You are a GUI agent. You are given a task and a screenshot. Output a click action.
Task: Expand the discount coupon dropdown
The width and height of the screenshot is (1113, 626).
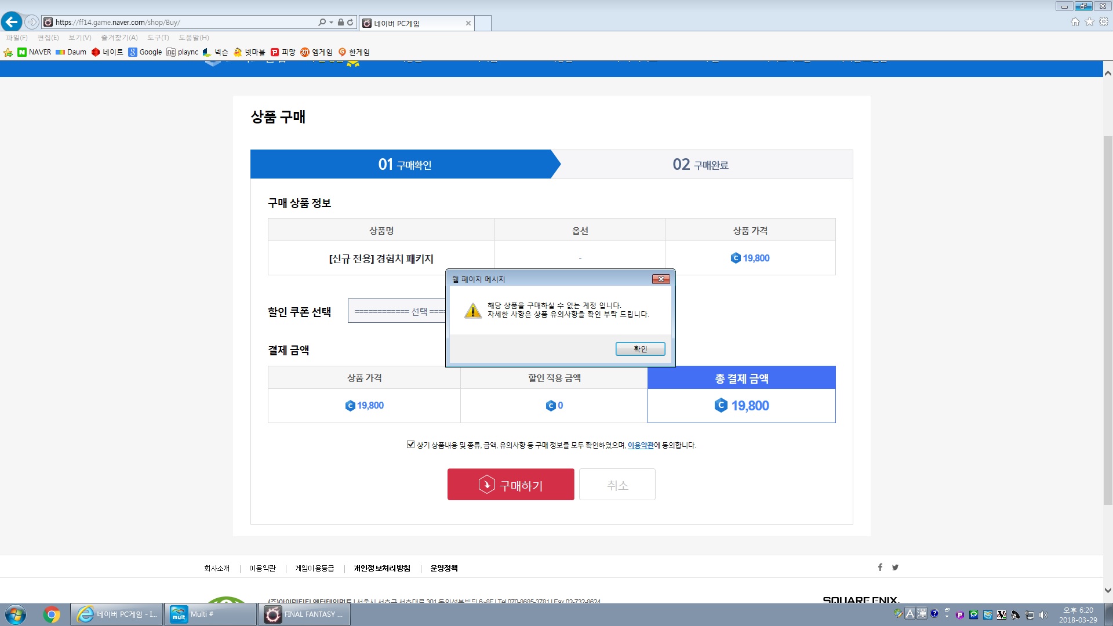pos(397,311)
